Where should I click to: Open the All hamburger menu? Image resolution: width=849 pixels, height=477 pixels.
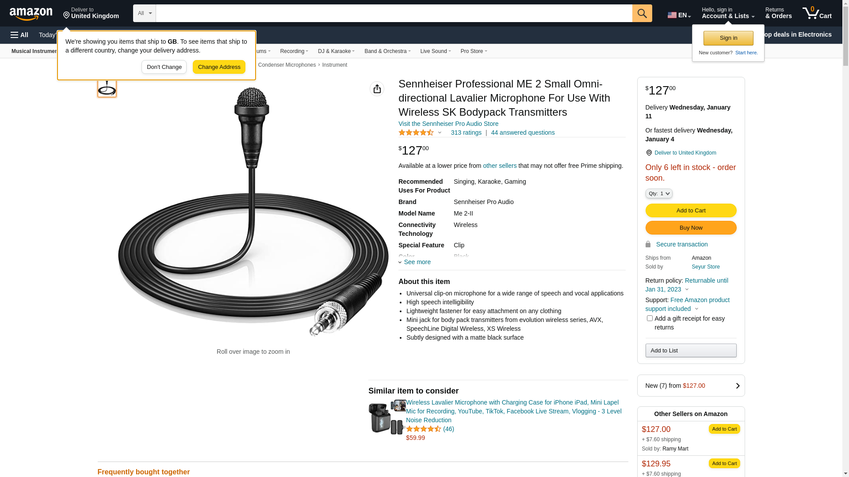point(19,35)
